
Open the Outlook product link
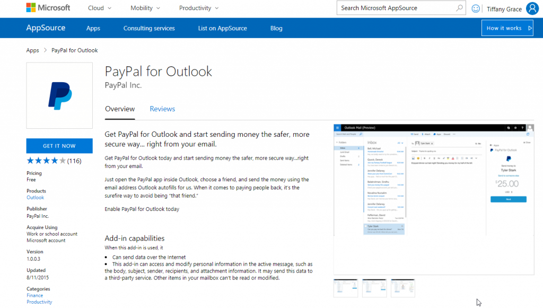coord(35,197)
